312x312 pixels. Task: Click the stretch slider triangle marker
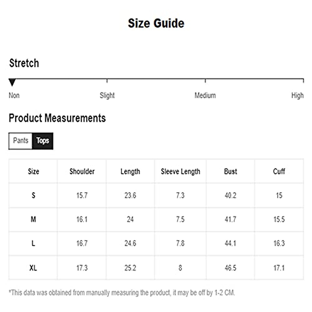coord(12,82)
